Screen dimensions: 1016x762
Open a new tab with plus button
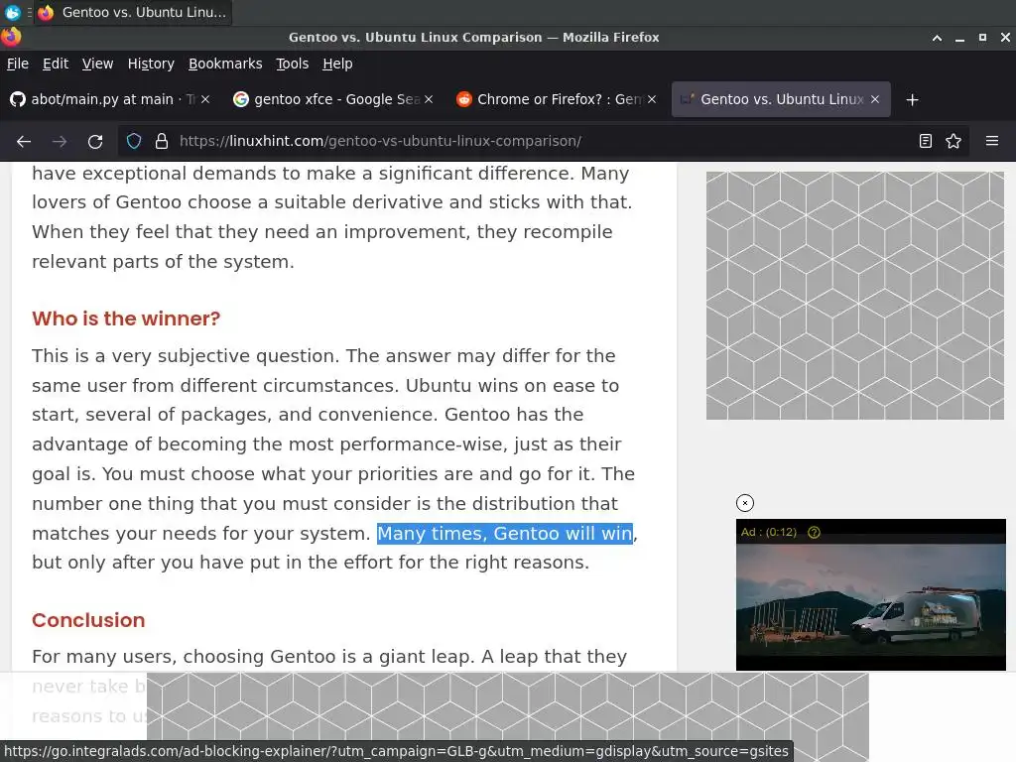[x=913, y=100]
